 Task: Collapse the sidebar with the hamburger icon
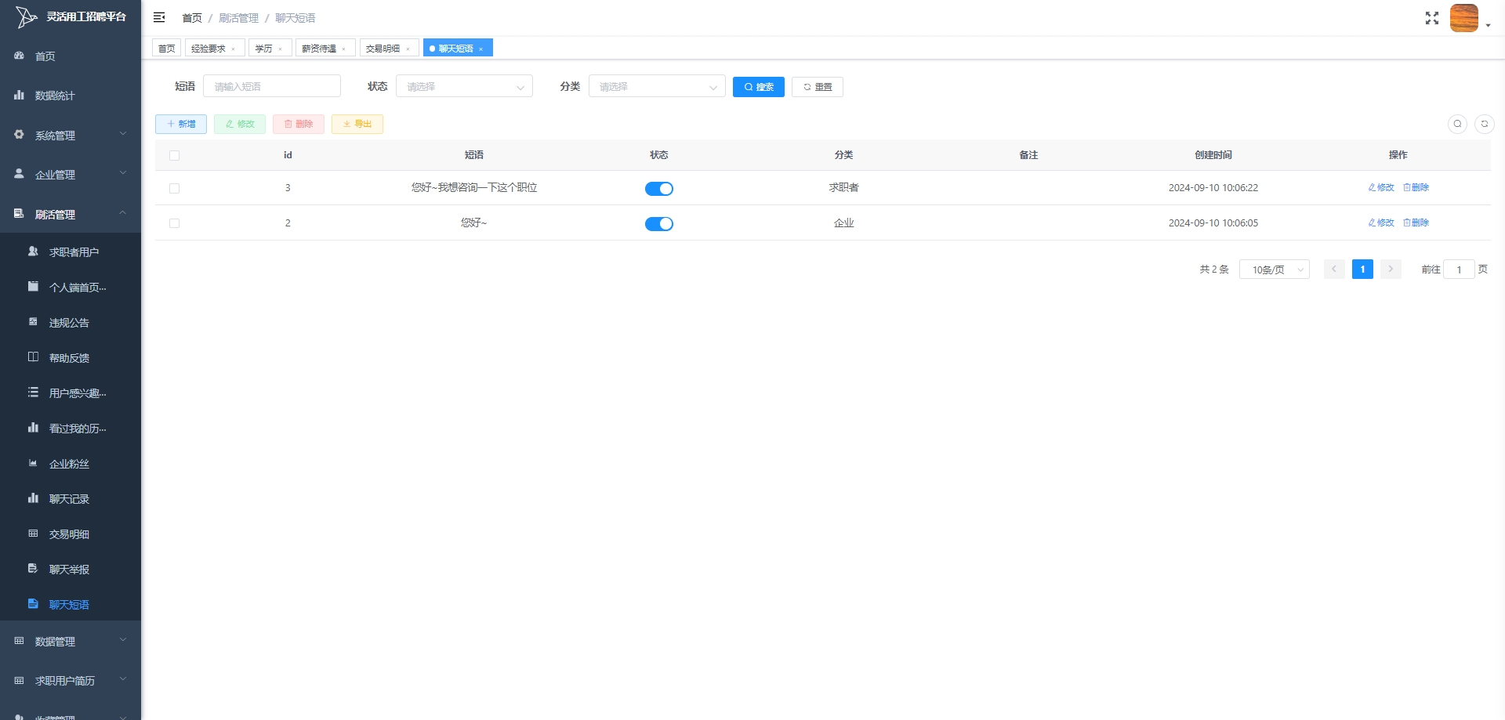159,17
